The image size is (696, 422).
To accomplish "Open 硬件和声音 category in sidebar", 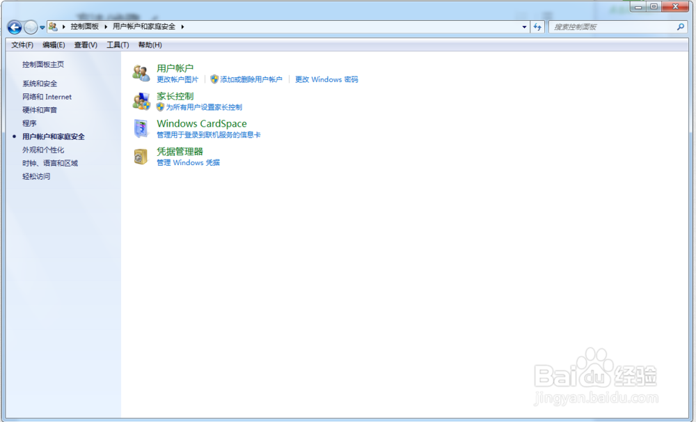I will [40, 110].
